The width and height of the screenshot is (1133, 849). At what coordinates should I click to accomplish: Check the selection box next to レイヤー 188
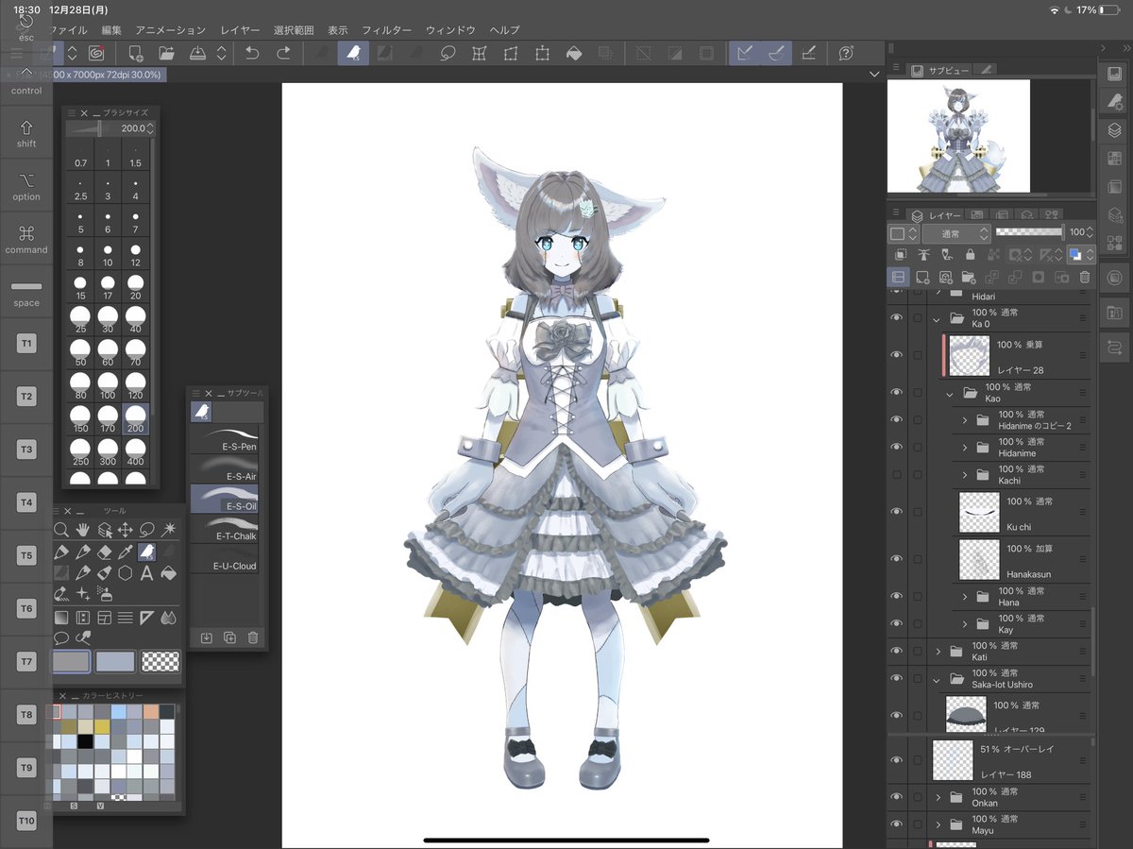click(918, 760)
